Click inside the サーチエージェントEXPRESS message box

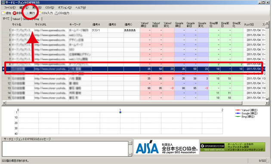point(65,149)
